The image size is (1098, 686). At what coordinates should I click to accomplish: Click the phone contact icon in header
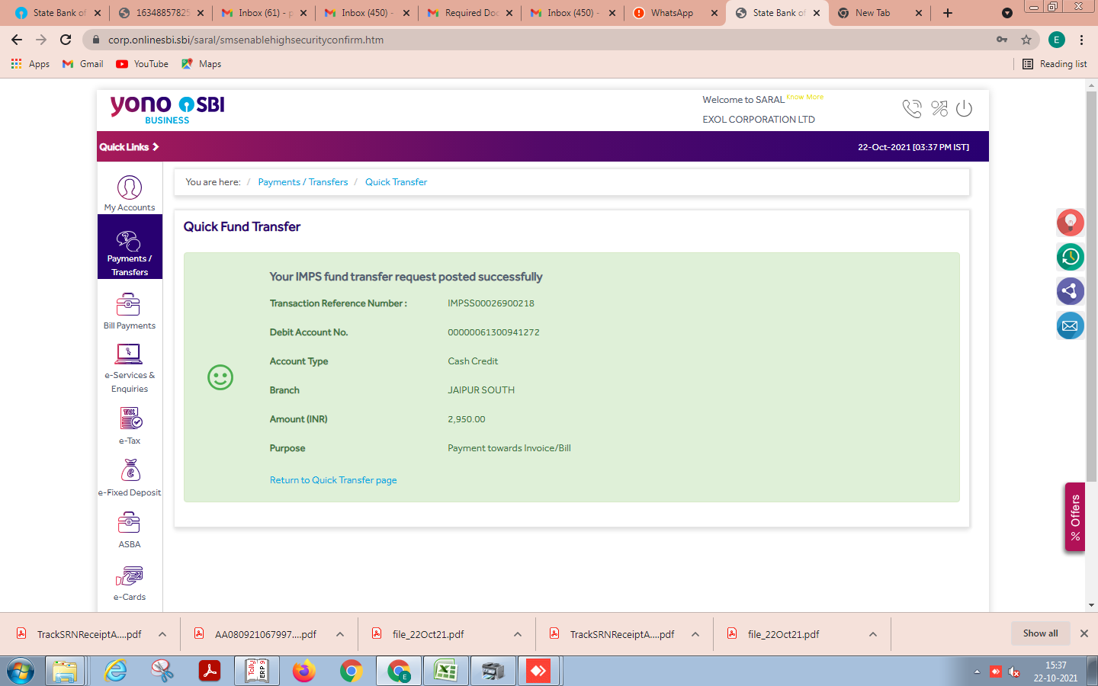tap(911, 109)
